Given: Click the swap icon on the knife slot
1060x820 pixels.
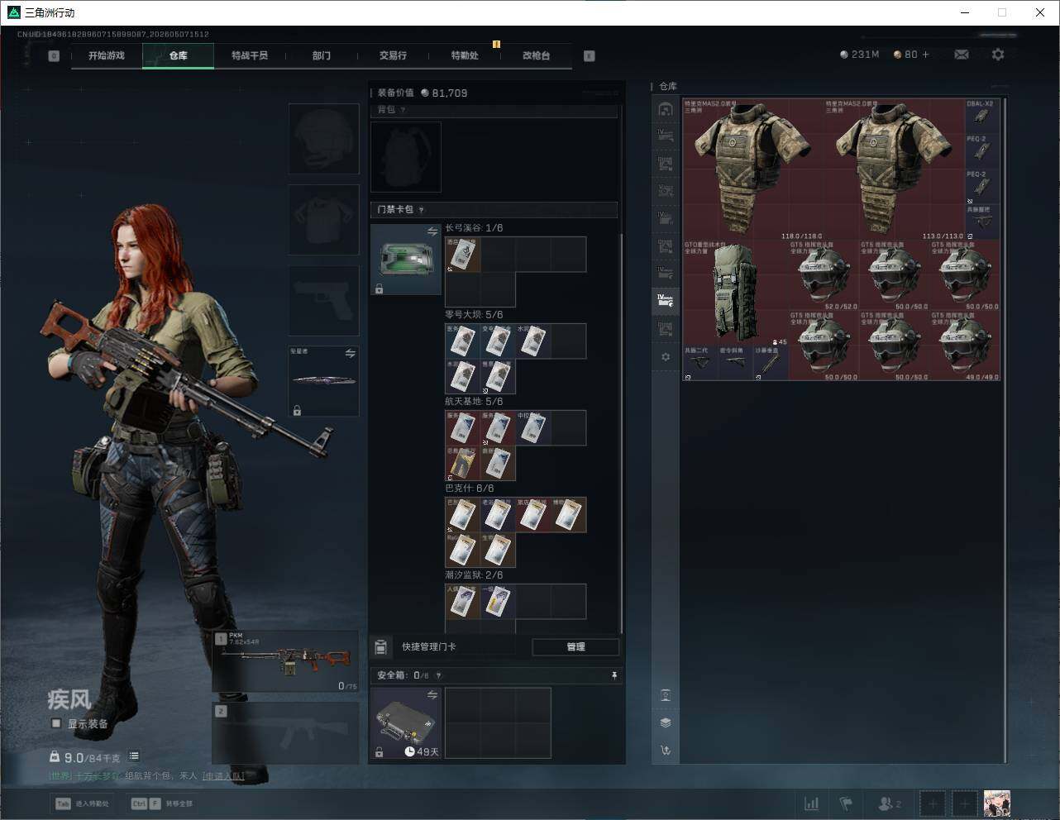Looking at the screenshot, I should [351, 354].
